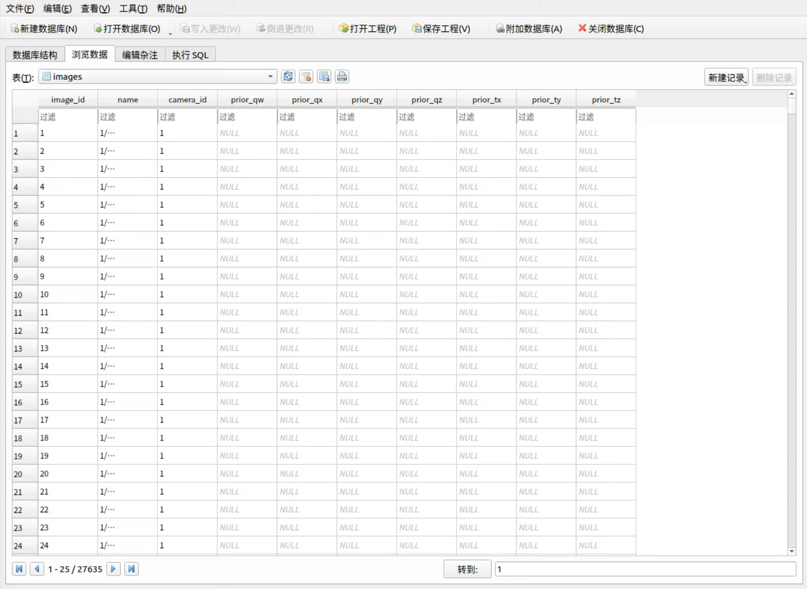The width and height of the screenshot is (807, 589).
Task: Click image_id column header
Action: click(x=68, y=99)
